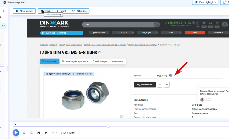The height and width of the screenshot is (139, 229).
Task: Open the comparison scales icon in header
Action: pos(211,23)
